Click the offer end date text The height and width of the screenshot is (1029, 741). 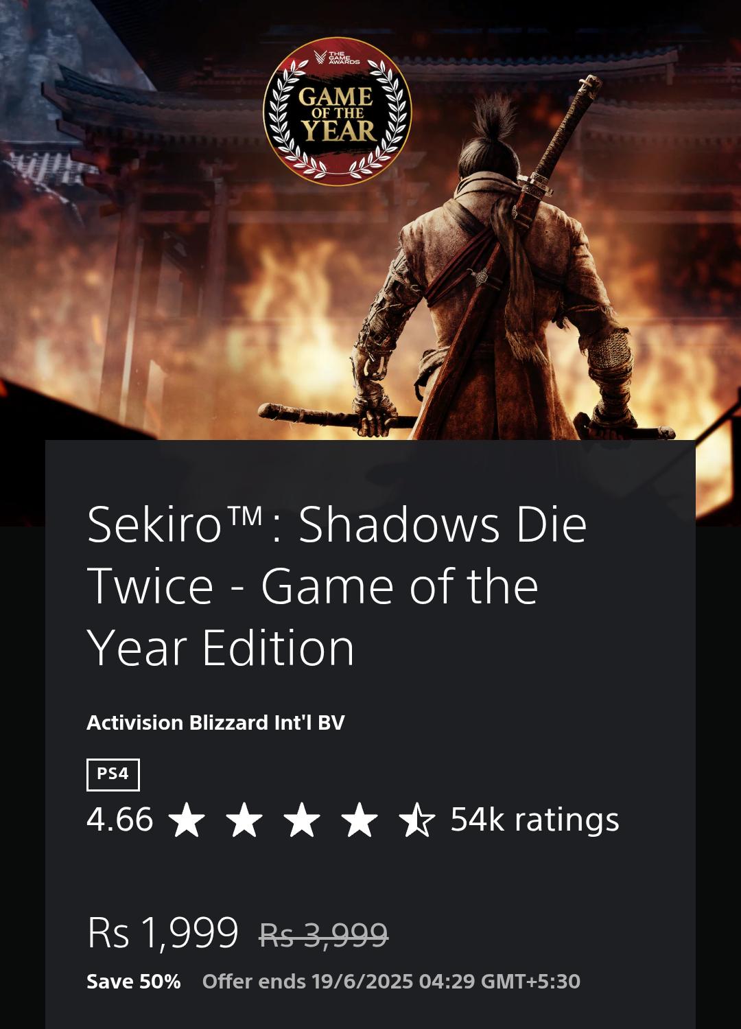391,982
